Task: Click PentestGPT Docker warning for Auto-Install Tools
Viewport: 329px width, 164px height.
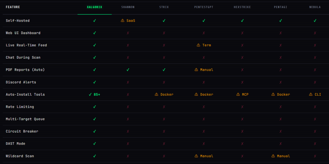Action: point(203,94)
